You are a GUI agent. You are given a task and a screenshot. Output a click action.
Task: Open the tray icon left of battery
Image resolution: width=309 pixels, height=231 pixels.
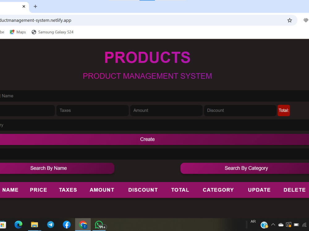click(x=289, y=225)
